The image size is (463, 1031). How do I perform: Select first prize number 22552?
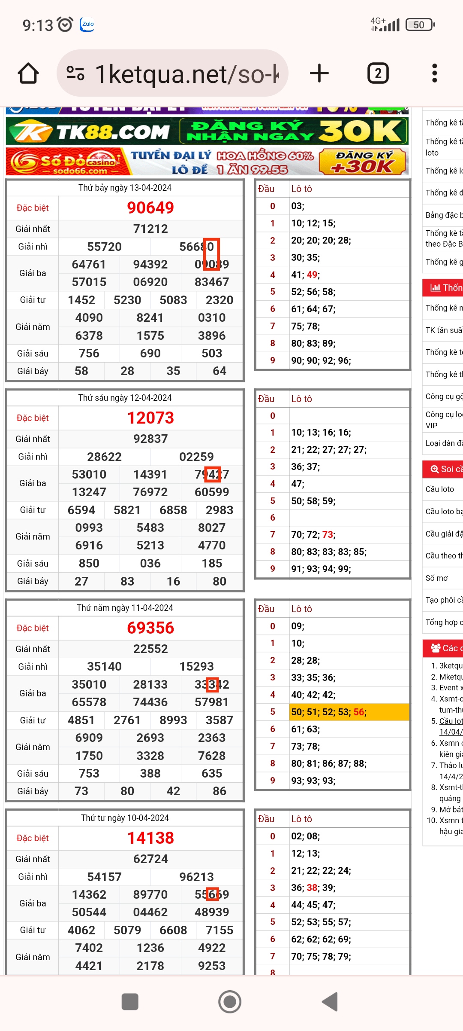[x=150, y=649]
